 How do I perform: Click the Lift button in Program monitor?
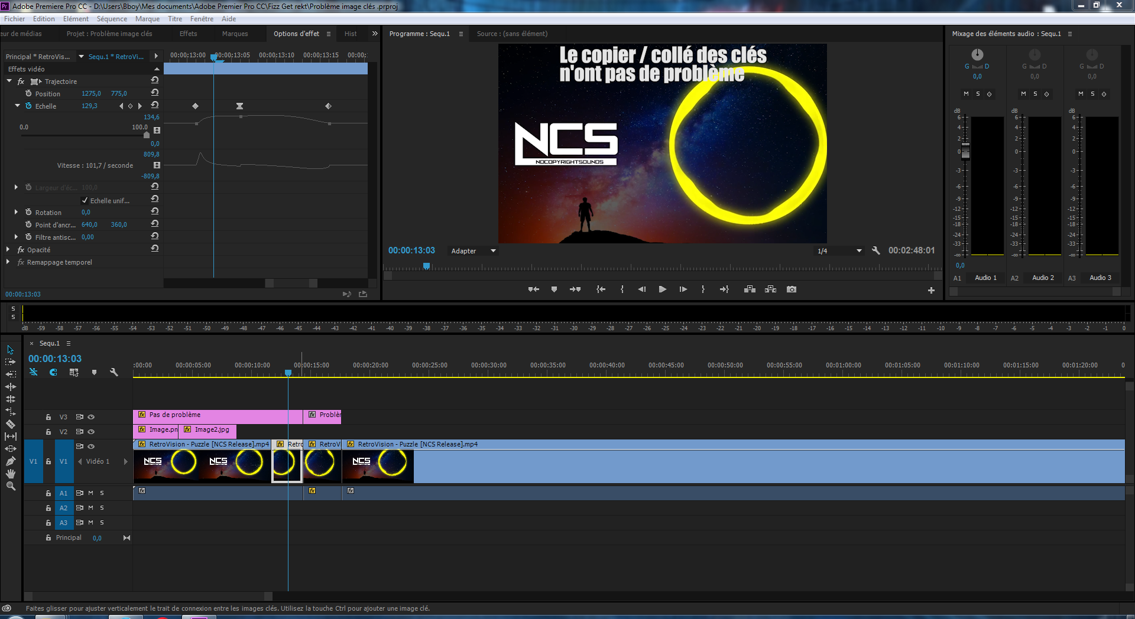pos(750,289)
